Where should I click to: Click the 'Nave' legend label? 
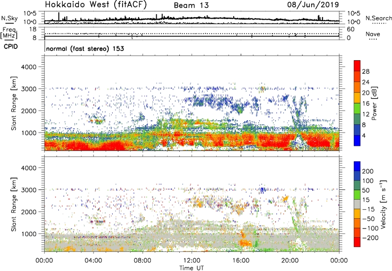[373, 34]
